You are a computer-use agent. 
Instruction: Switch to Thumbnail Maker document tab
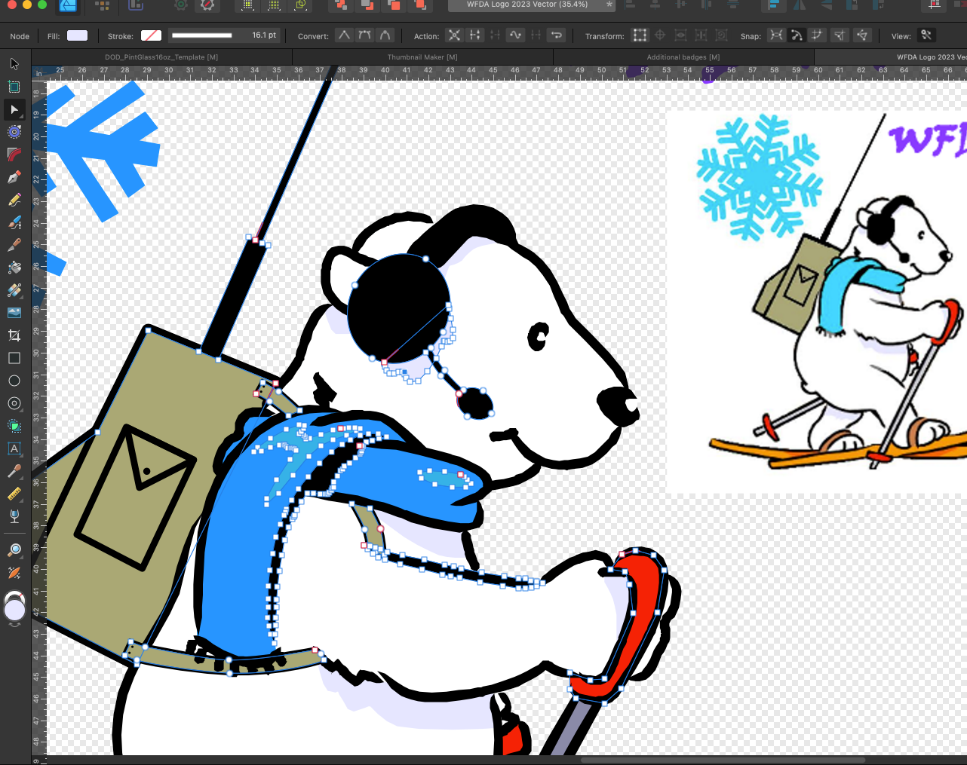coord(422,57)
